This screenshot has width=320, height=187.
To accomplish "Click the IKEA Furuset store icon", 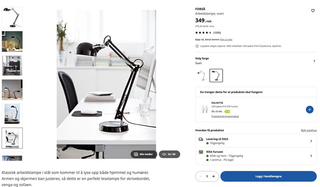I will pos(201,152).
